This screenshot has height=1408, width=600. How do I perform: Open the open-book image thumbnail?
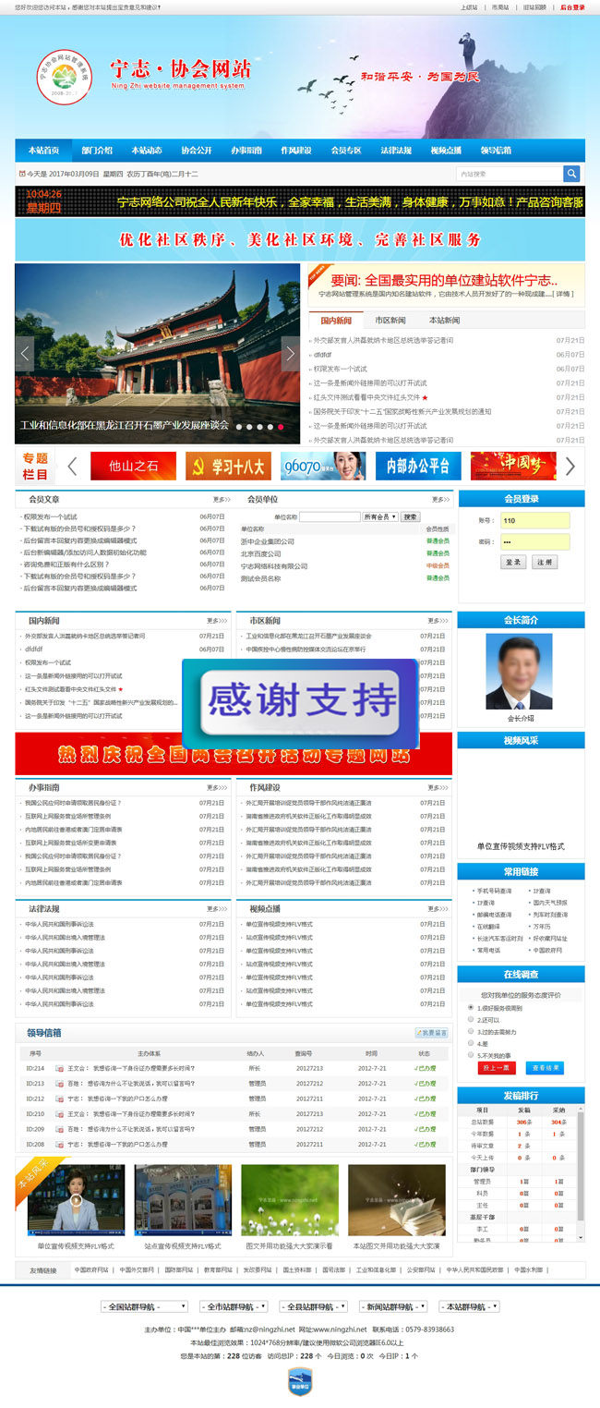396,1200
